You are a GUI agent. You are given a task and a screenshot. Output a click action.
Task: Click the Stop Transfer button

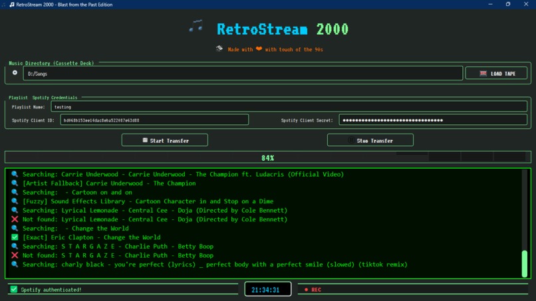(x=370, y=140)
